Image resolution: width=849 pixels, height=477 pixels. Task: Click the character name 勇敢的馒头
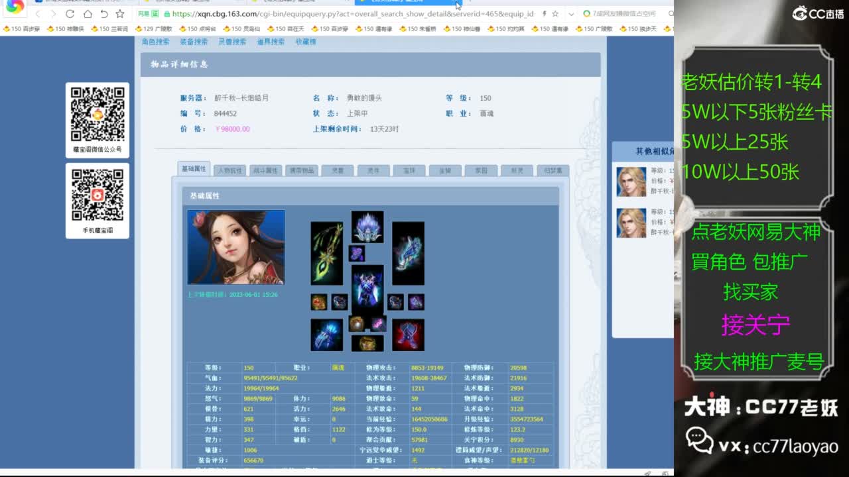[x=364, y=98]
